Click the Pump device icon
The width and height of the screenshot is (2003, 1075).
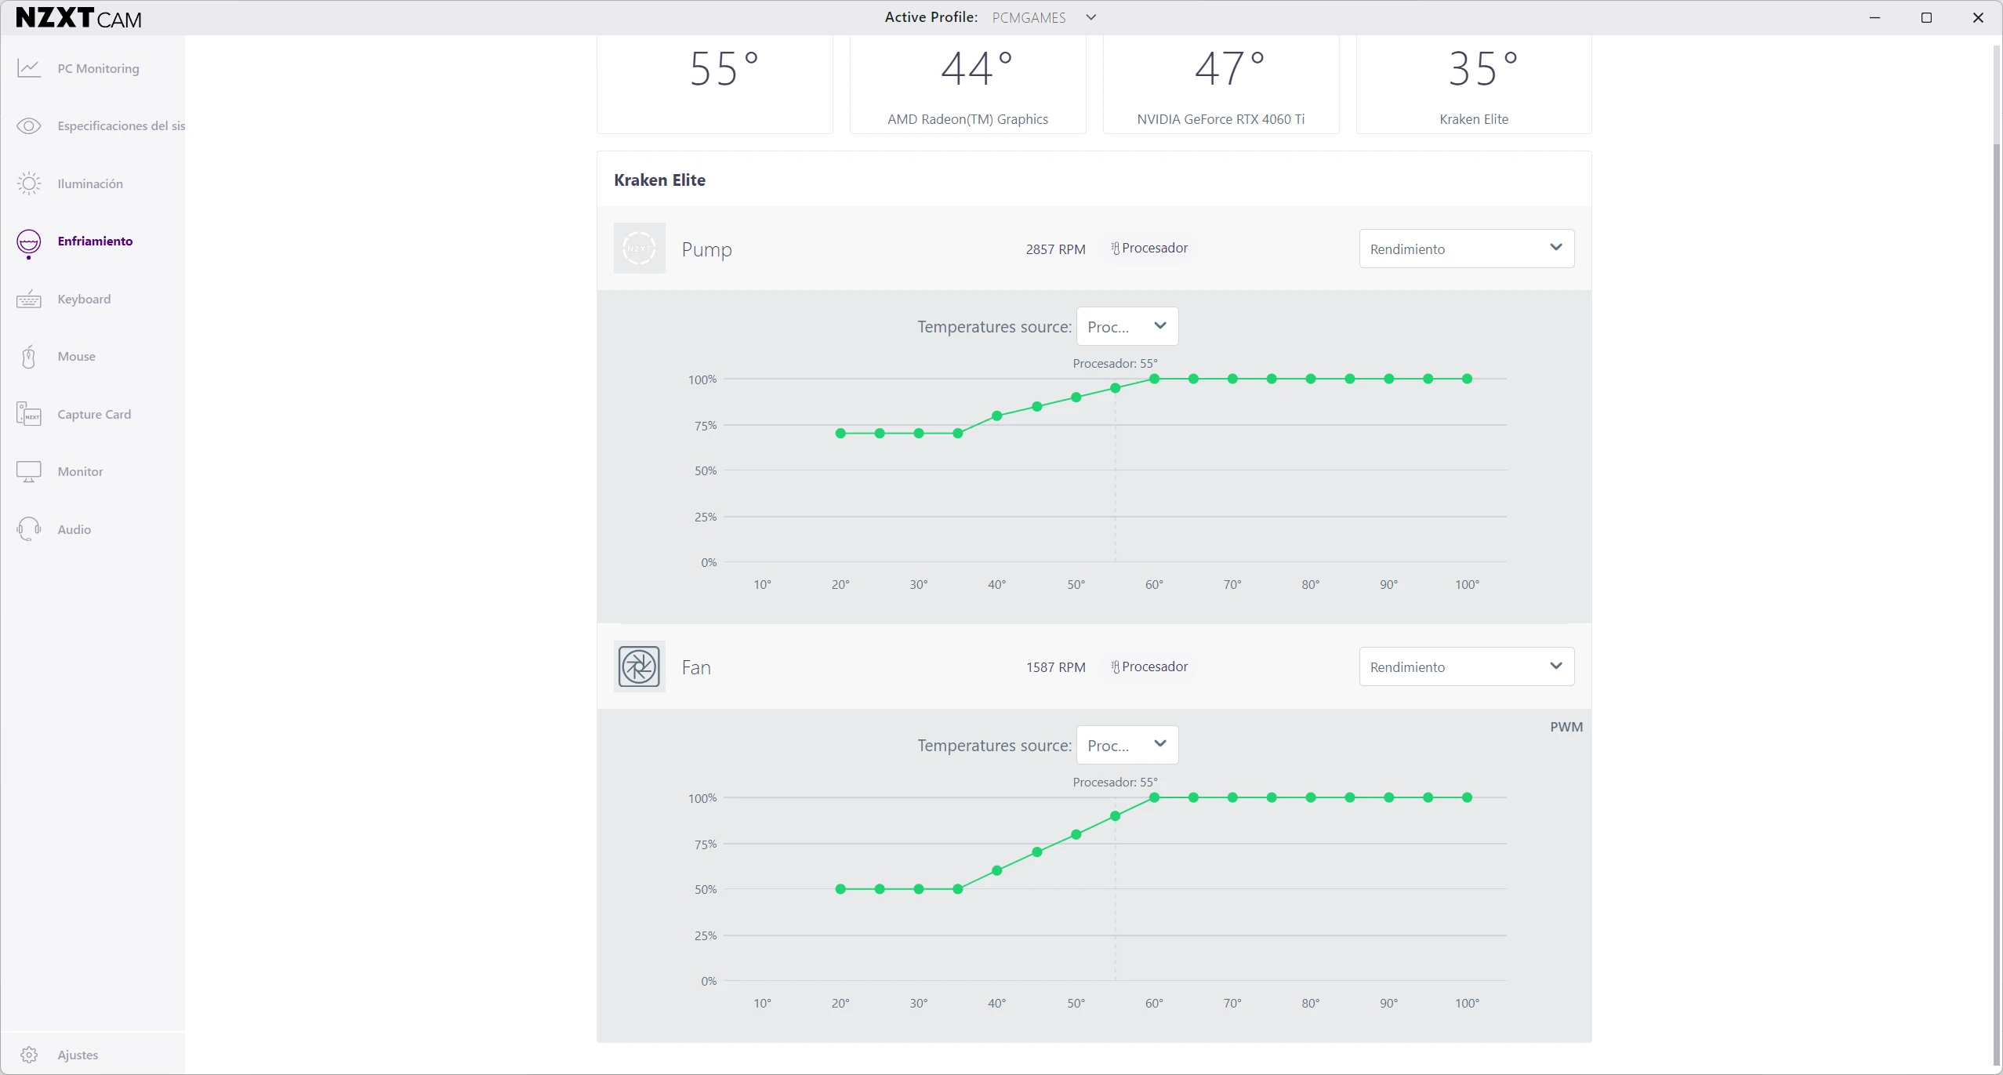pos(639,249)
